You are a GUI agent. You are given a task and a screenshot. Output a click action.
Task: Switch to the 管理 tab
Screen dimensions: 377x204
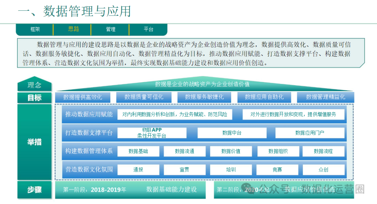(110, 30)
